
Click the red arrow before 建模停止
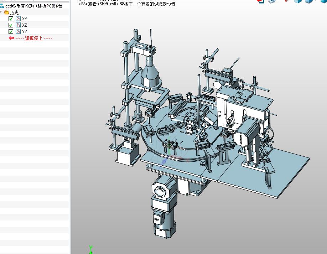(x=11, y=38)
